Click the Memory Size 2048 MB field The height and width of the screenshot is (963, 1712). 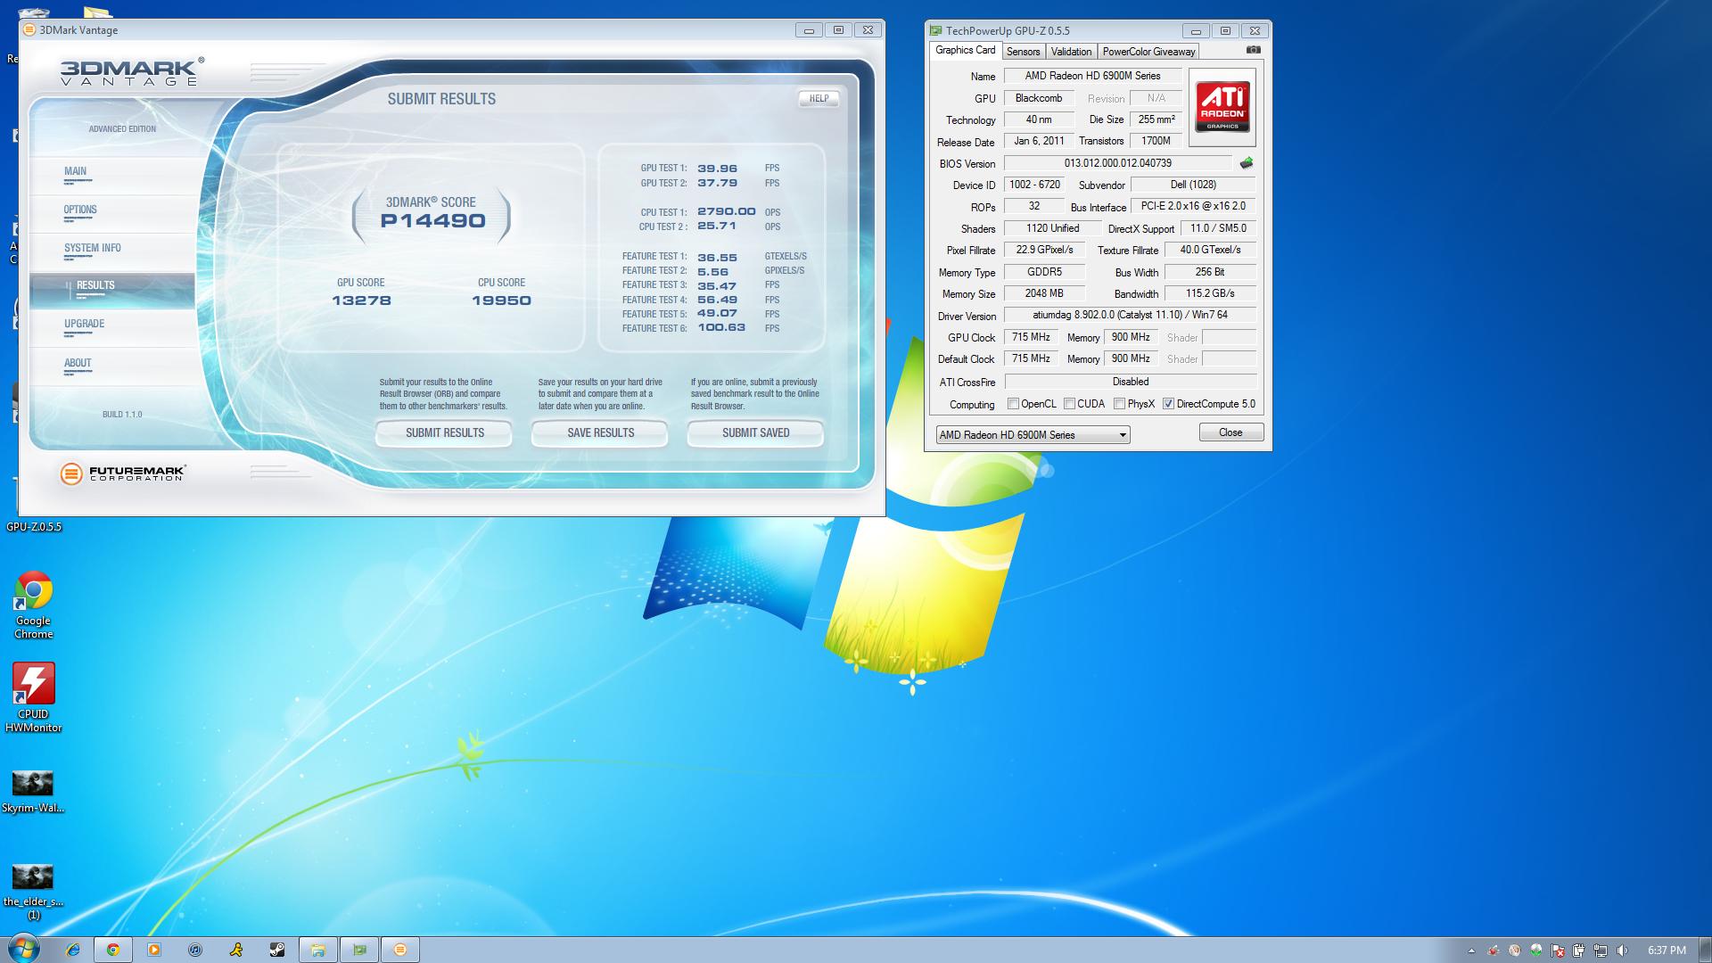(x=1044, y=293)
